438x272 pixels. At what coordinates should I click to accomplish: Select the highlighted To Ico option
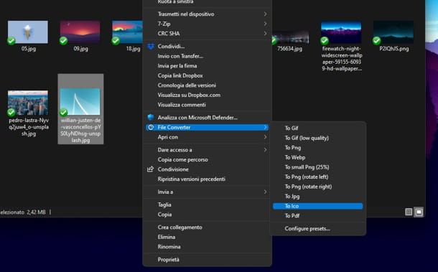tap(317, 206)
